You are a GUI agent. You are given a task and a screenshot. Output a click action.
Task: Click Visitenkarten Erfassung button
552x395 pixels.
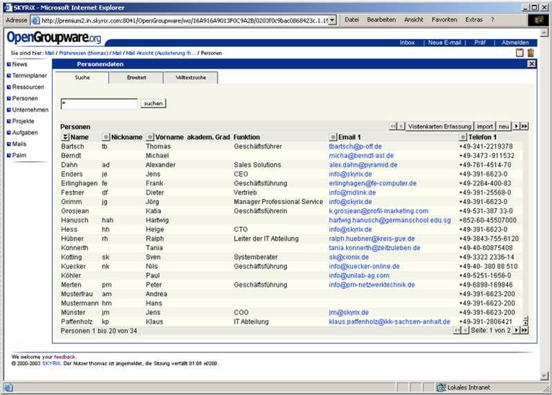(x=439, y=126)
